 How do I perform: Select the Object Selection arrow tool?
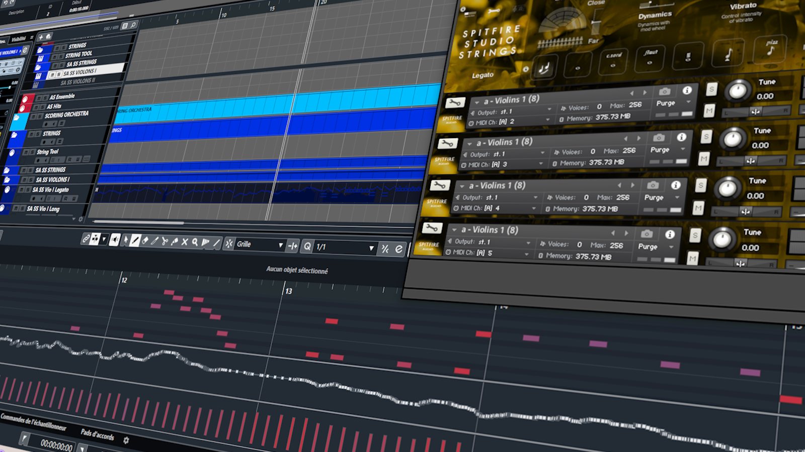(x=126, y=240)
